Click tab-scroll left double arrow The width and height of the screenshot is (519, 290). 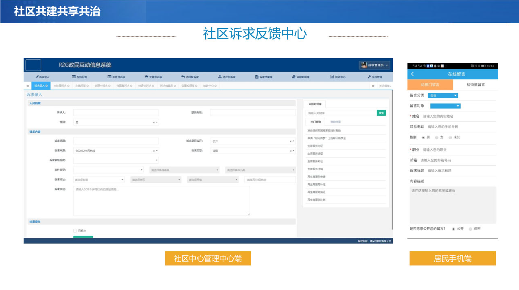point(27,86)
